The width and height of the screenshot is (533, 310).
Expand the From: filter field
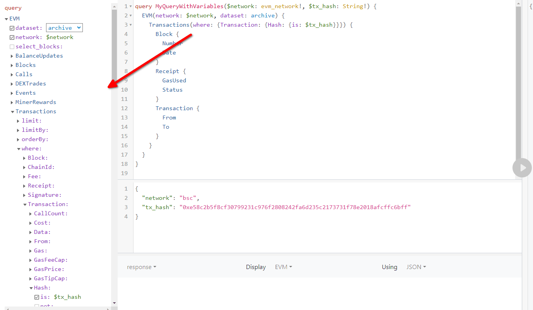(x=31, y=242)
